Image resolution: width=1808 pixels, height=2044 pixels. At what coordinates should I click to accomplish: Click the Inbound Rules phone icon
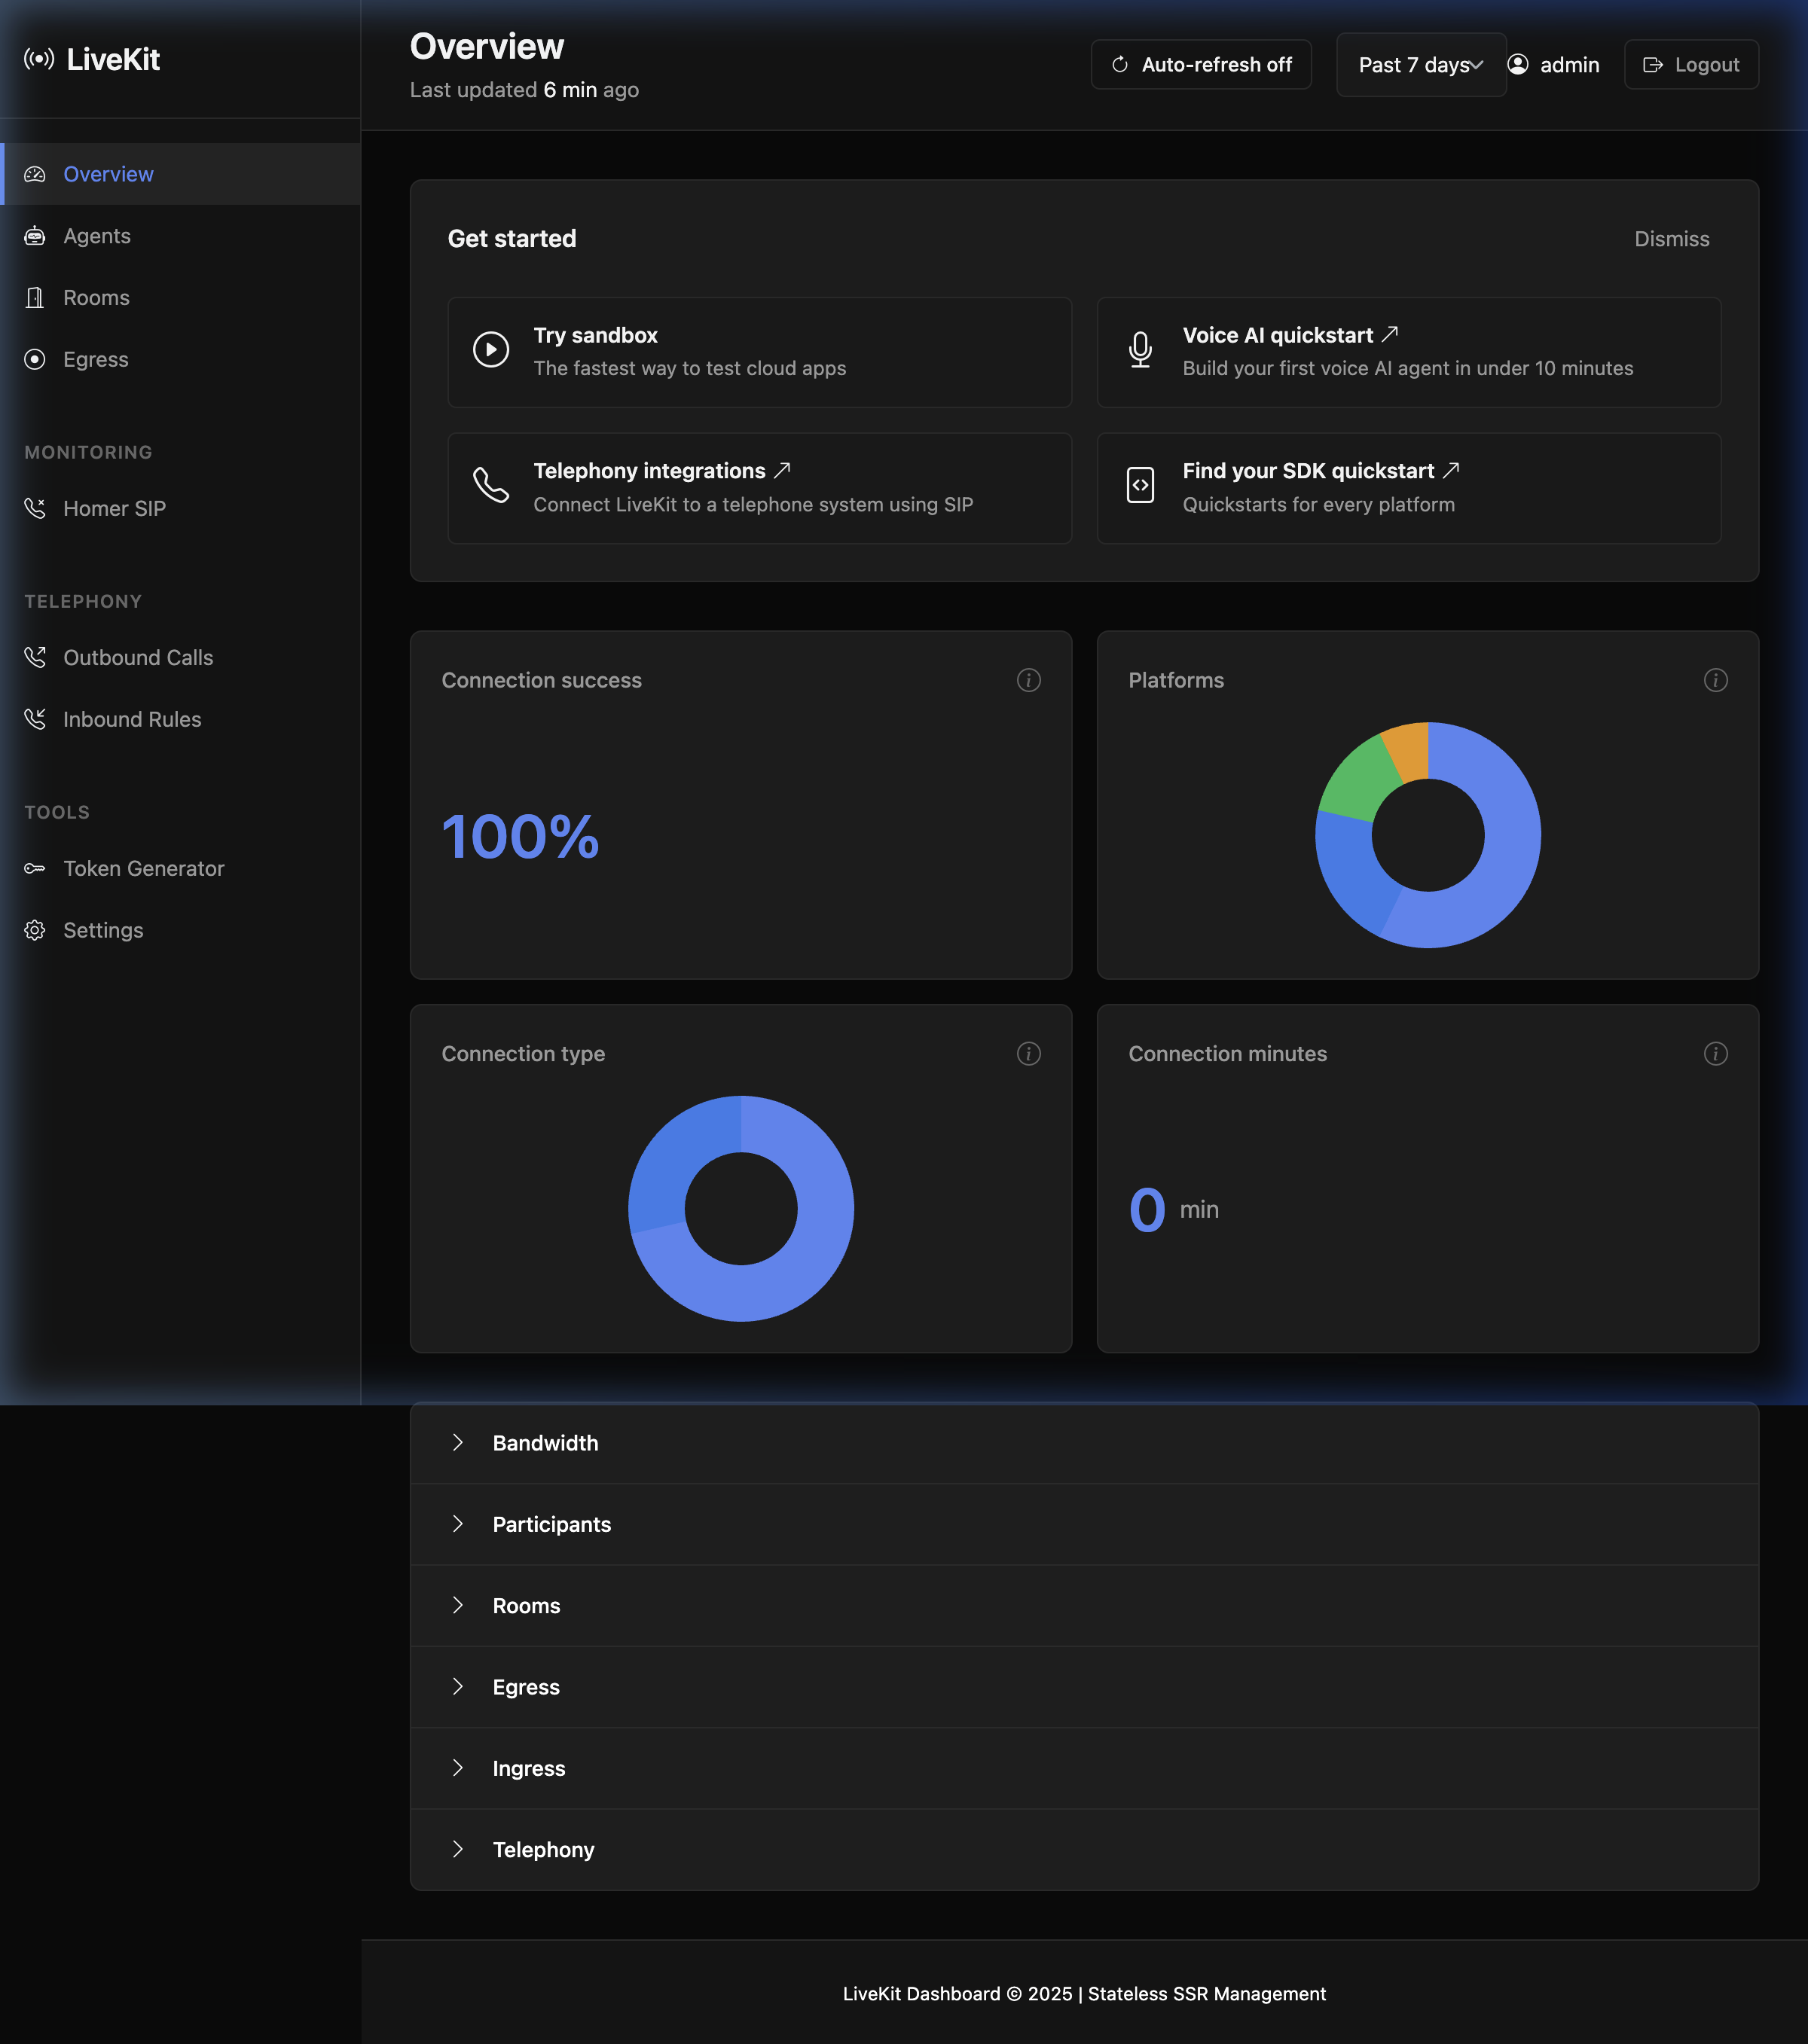point(35,719)
